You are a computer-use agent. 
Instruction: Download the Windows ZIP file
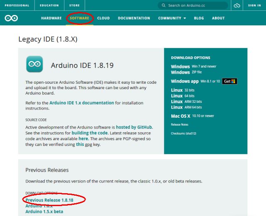tap(186, 72)
